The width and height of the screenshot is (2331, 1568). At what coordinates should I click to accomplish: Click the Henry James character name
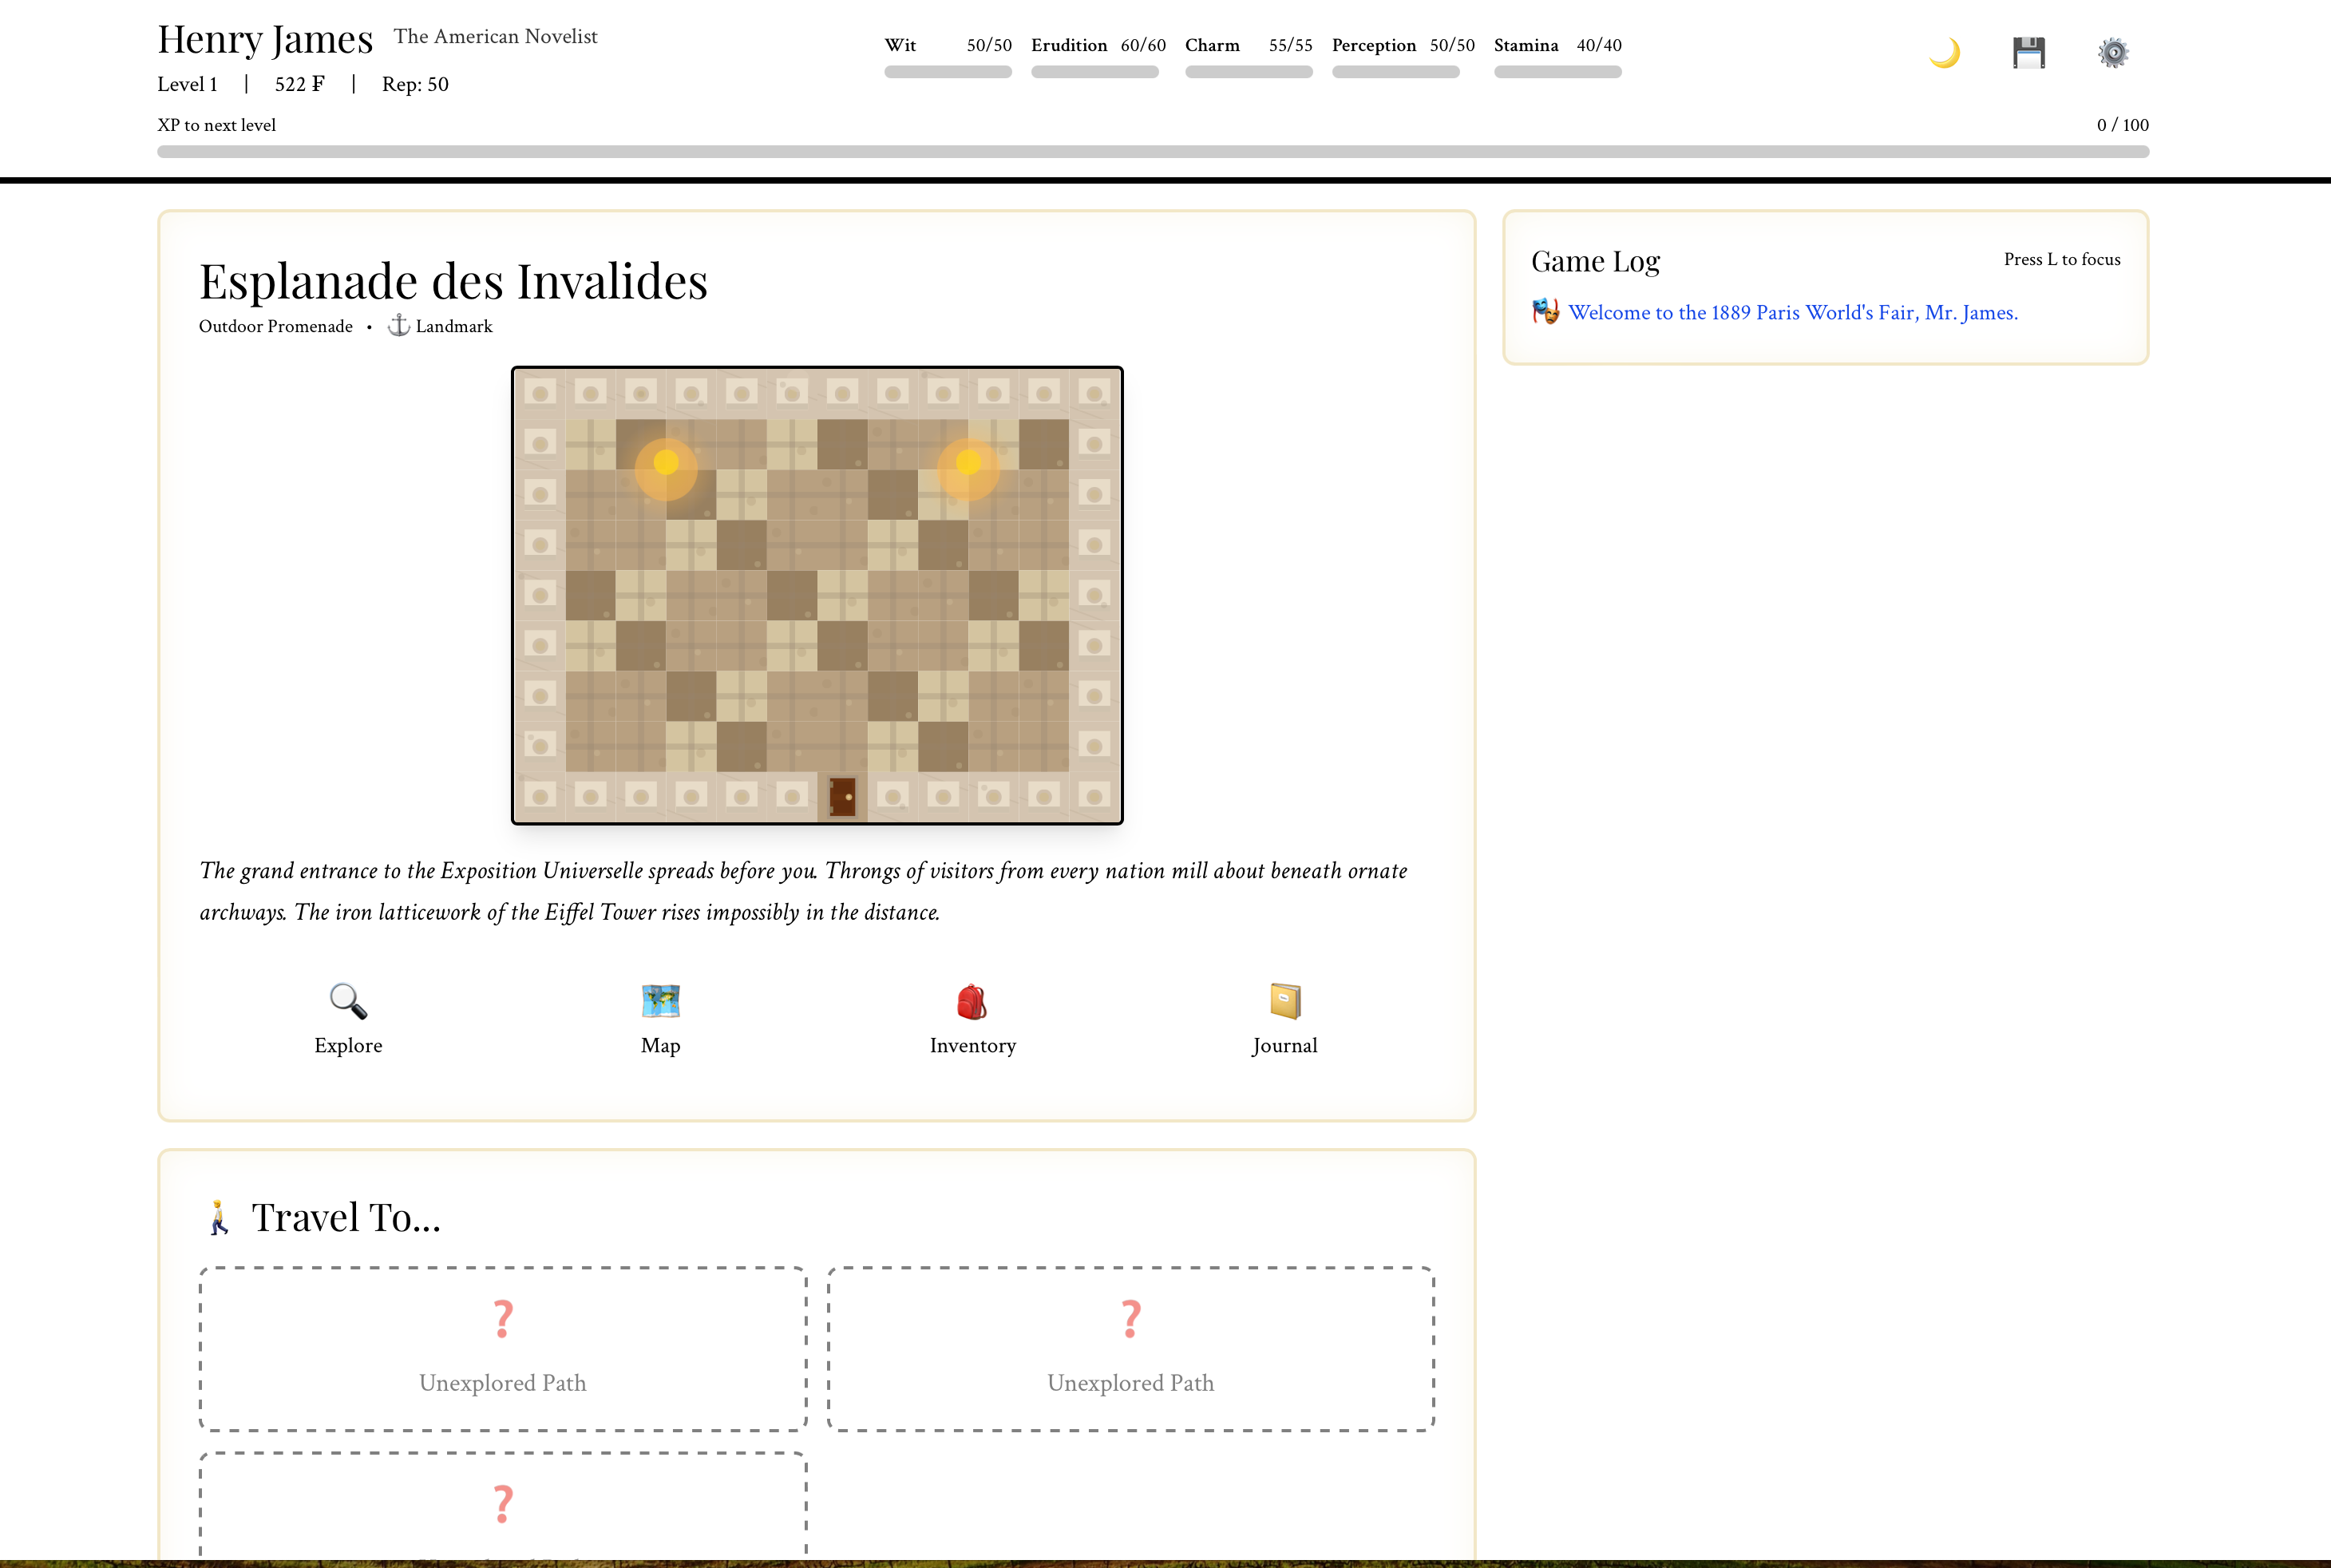pyautogui.click(x=265, y=40)
